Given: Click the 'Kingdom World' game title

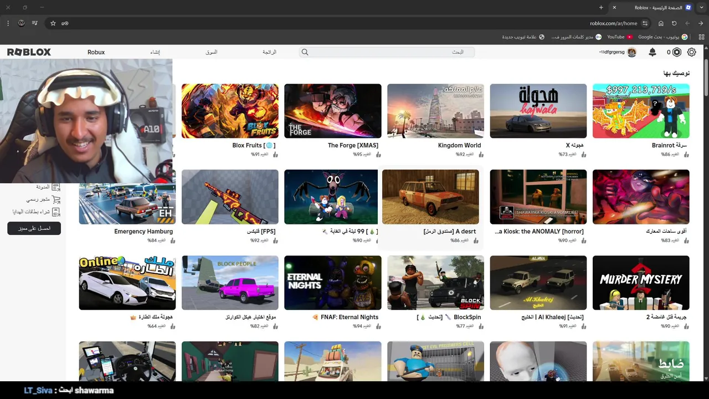Looking at the screenshot, I should coord(459,146).
